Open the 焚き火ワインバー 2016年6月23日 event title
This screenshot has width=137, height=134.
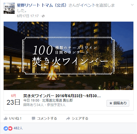tap(62, 96)
